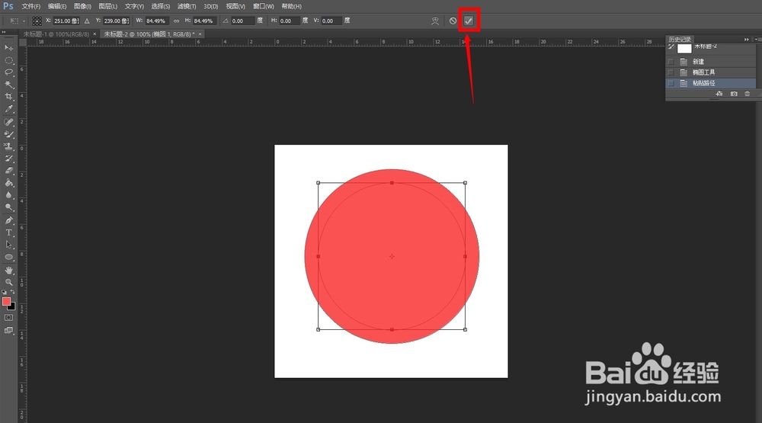The height and width of the screenshot is (423, 762).
Task: Set history brush source to 新建 state
Action: coord(671,62)
